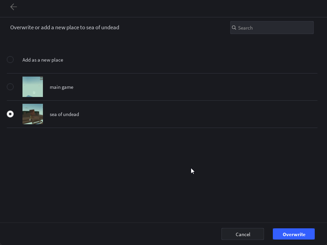Click the Search placeholder text
Screen dimensions: 327x245
pos(245,28)
